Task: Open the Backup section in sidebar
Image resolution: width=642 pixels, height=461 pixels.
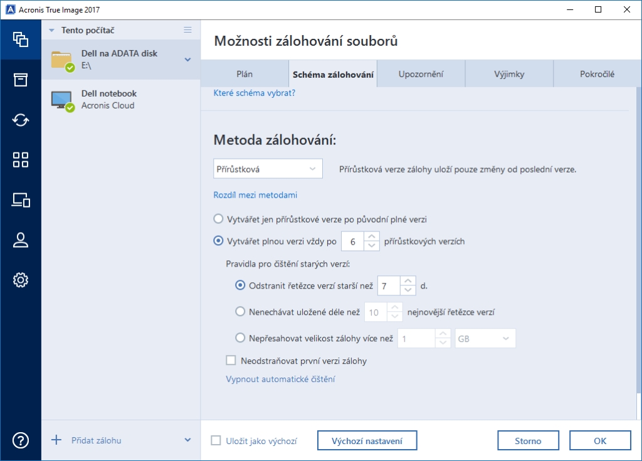Action: 21,40
